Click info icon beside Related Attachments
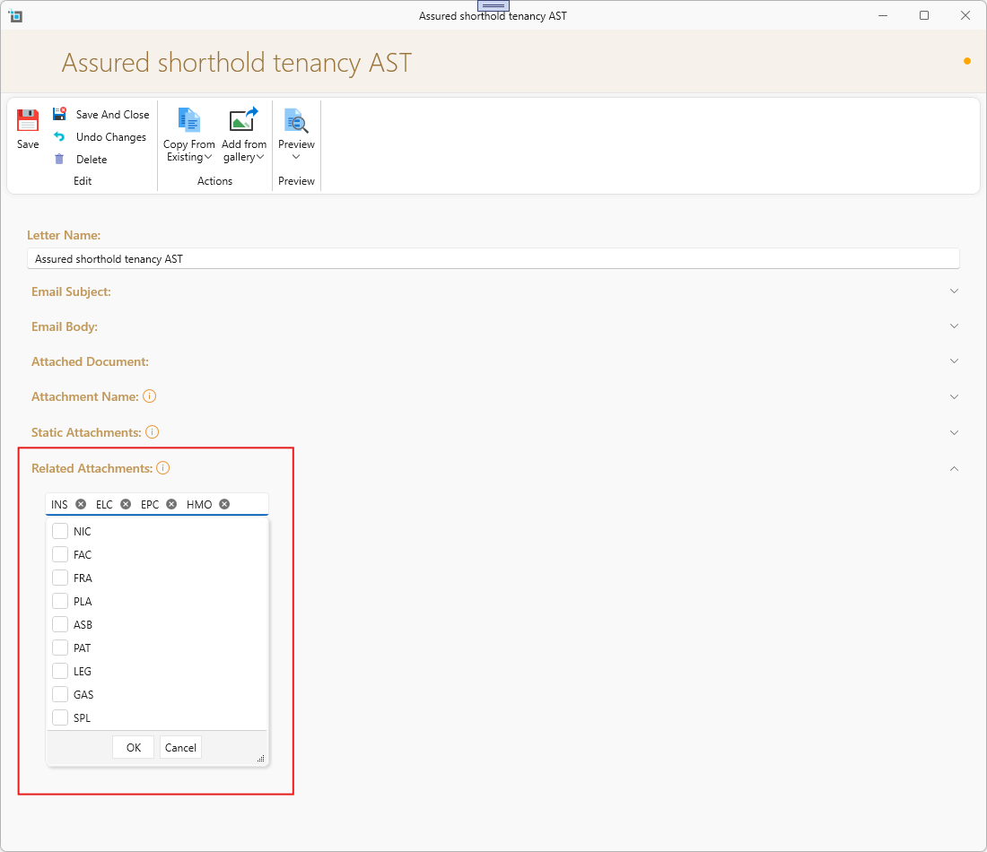This screenshot has width=987, height=852. [162, 468]
